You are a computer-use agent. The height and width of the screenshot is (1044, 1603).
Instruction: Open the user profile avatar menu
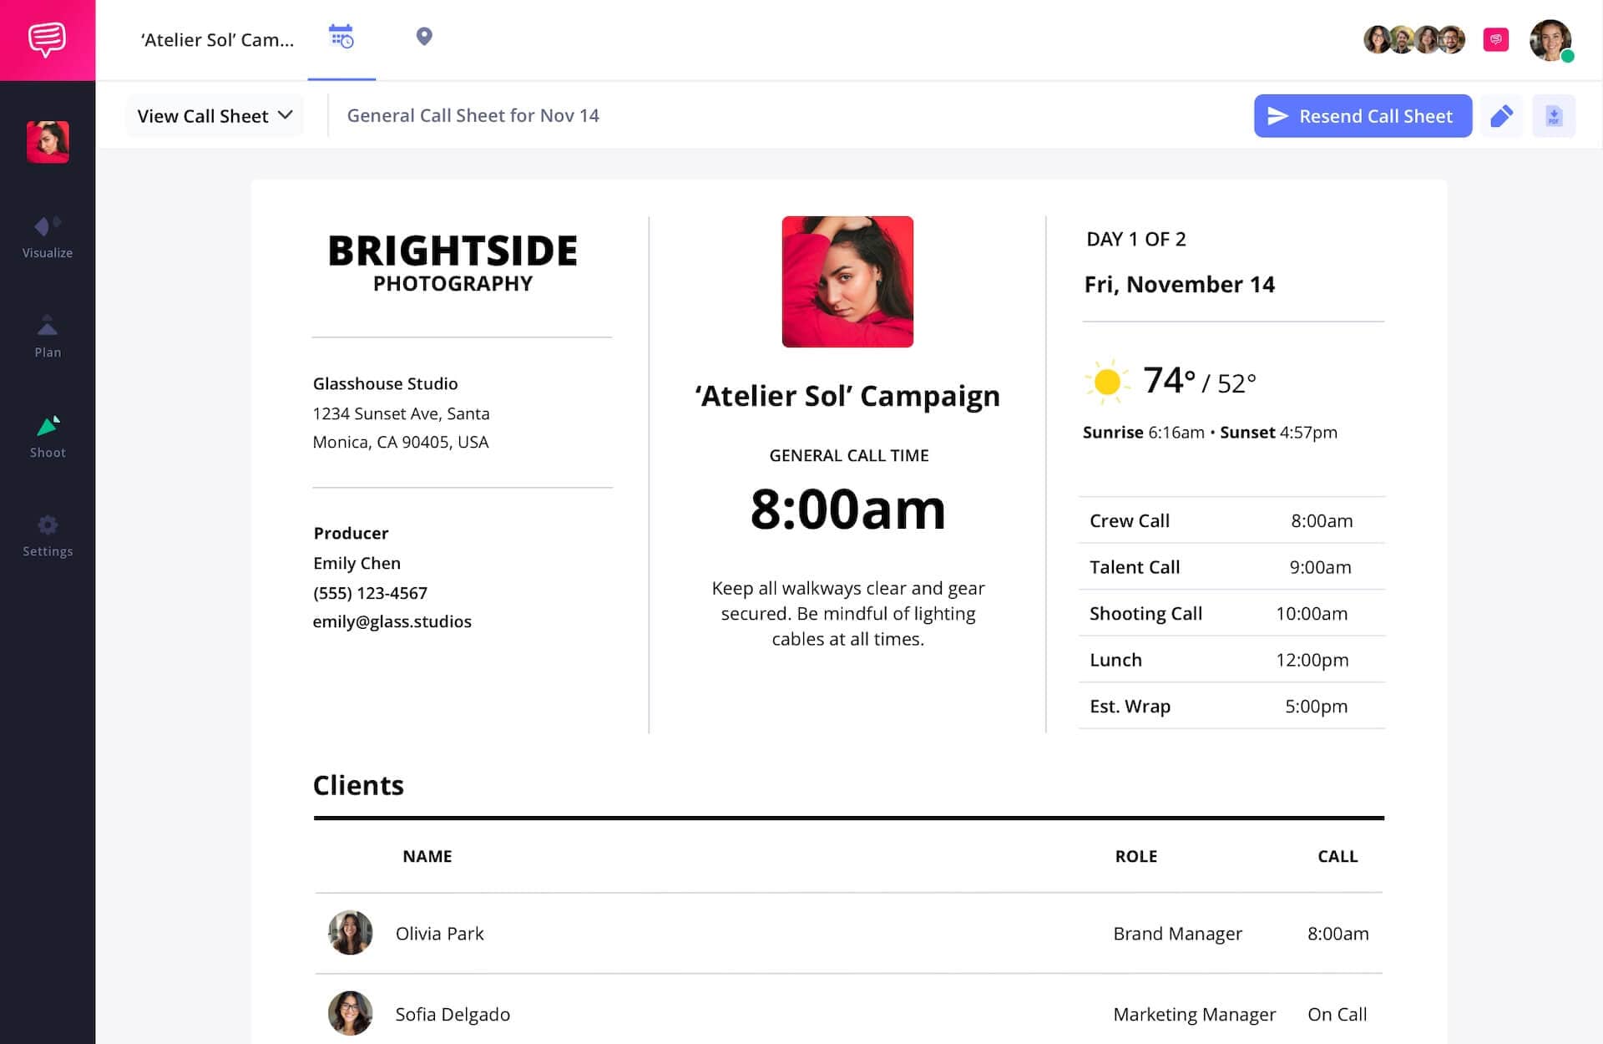tap(1550, 39)
